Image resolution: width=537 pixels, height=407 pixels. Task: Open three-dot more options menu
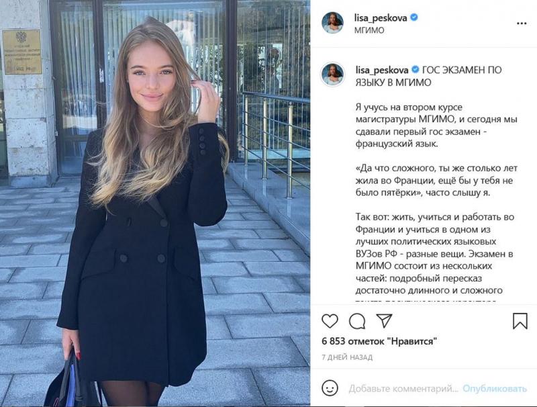[522, 24]
